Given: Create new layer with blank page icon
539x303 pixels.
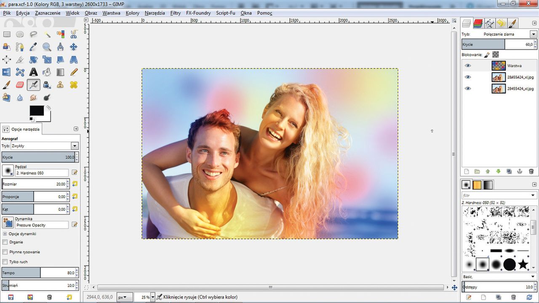Looking at the screenshot, I should 466,171.
